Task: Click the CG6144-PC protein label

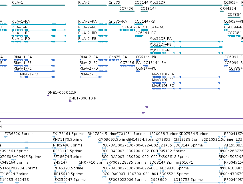Action: tap(146, 68)
